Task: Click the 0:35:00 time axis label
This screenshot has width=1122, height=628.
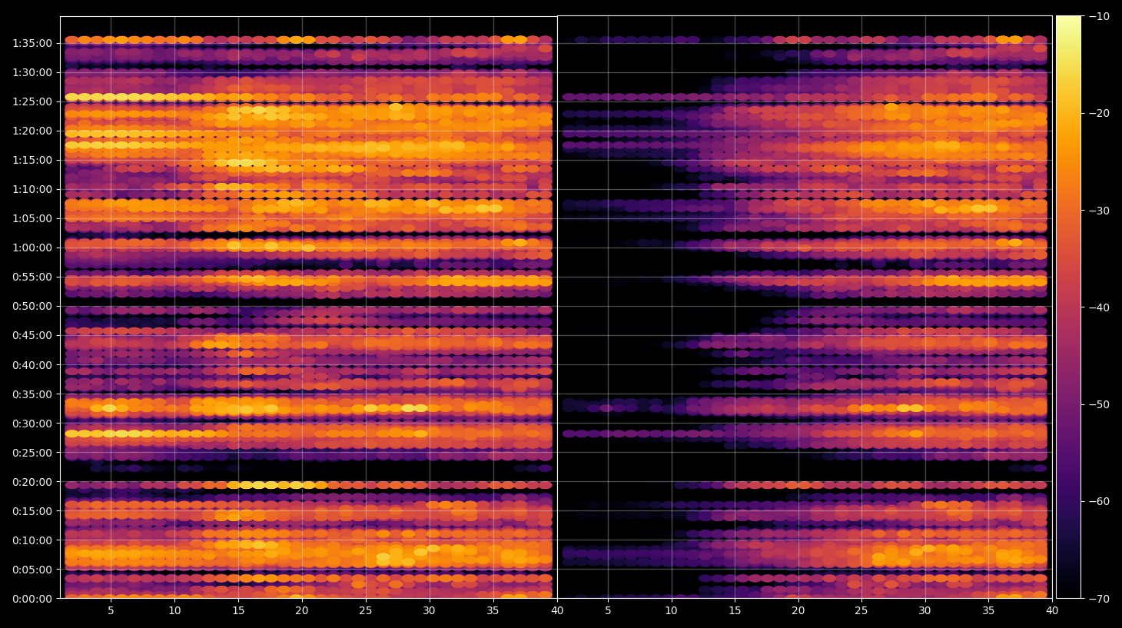Action: (x=32, y=394)
